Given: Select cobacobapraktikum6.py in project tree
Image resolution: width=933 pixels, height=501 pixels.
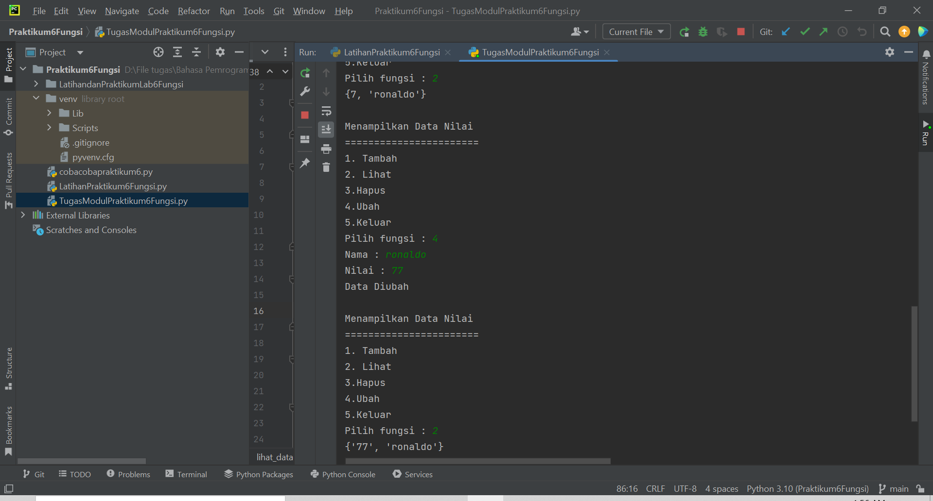Looking at the screenshot, I should pos(106,171).
